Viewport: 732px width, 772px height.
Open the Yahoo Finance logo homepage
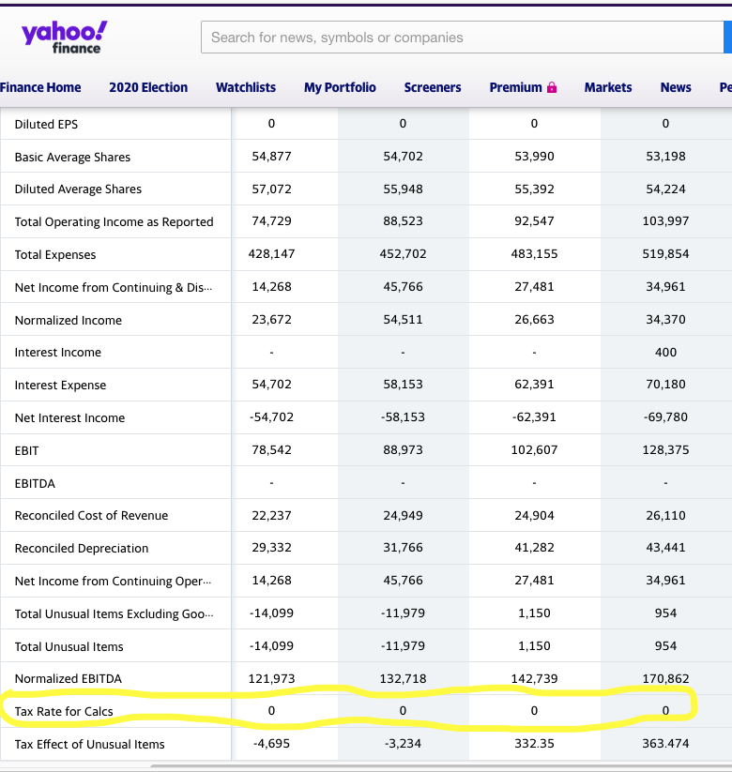click(x=64, y=37)
